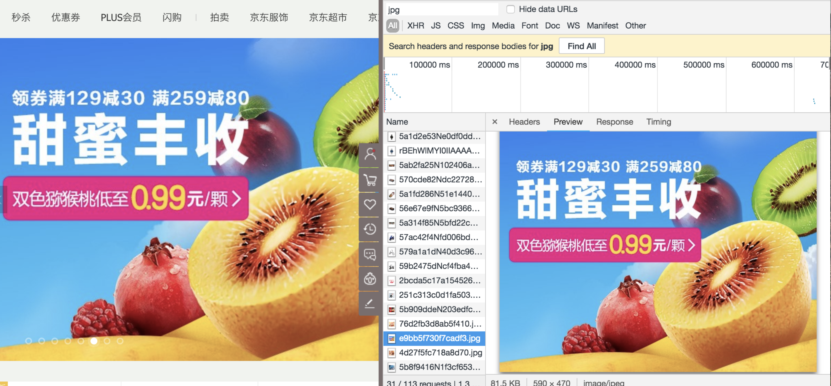The height and width of the screenshot is (386, 831).
Task: Open the shopping cart sidebar icon
Action: click(x=370, y=180)
